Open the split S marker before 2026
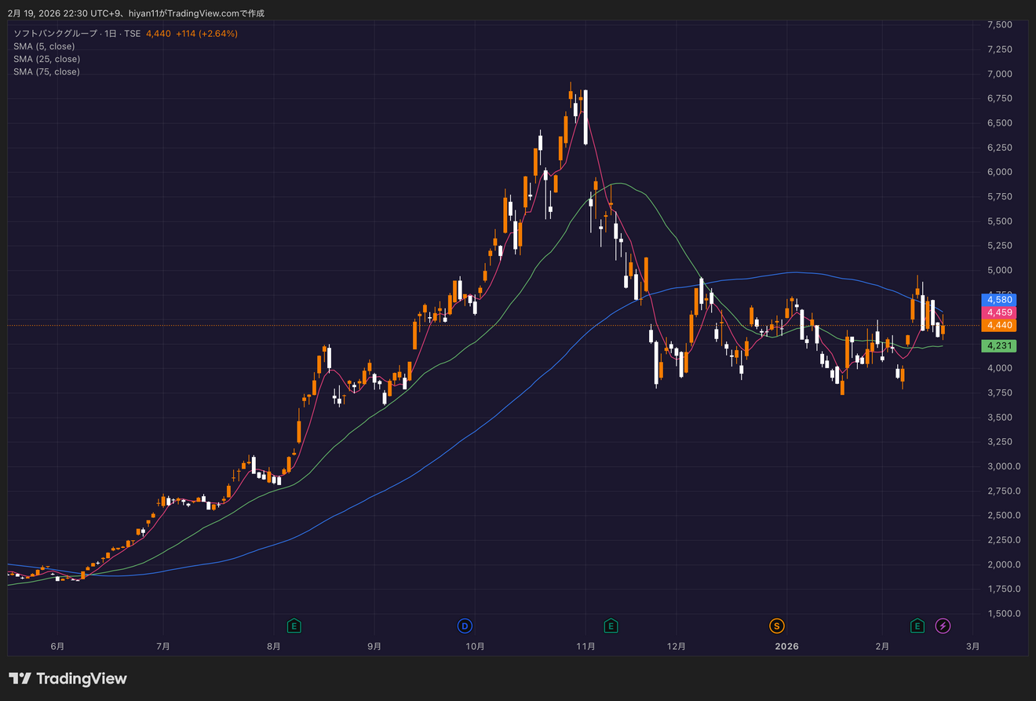 776,626
